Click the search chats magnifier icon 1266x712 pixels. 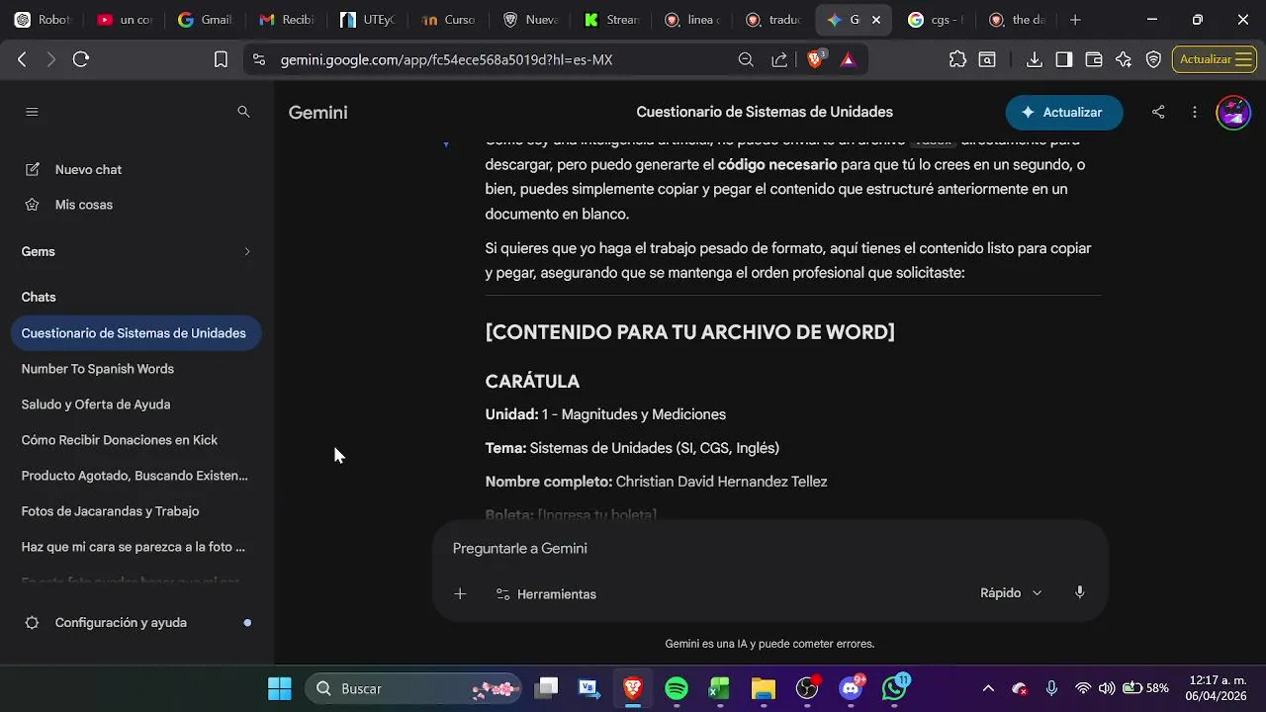coord(243,112)
